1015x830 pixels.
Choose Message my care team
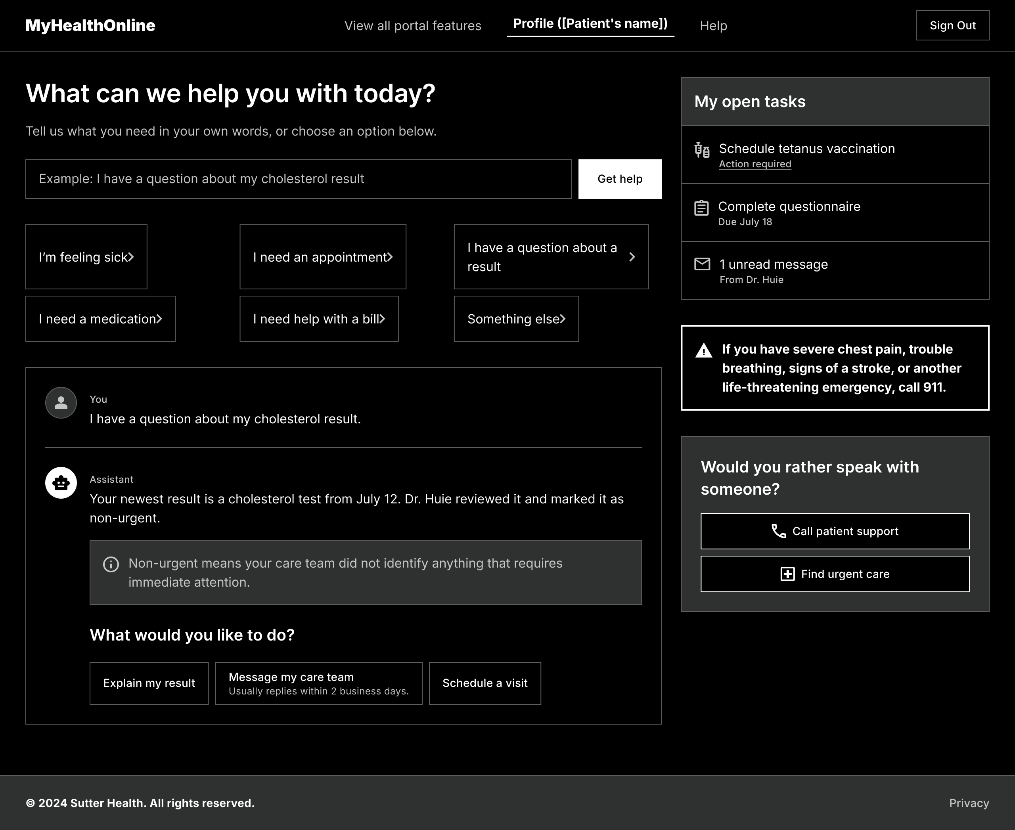click(x=318, y=683)
